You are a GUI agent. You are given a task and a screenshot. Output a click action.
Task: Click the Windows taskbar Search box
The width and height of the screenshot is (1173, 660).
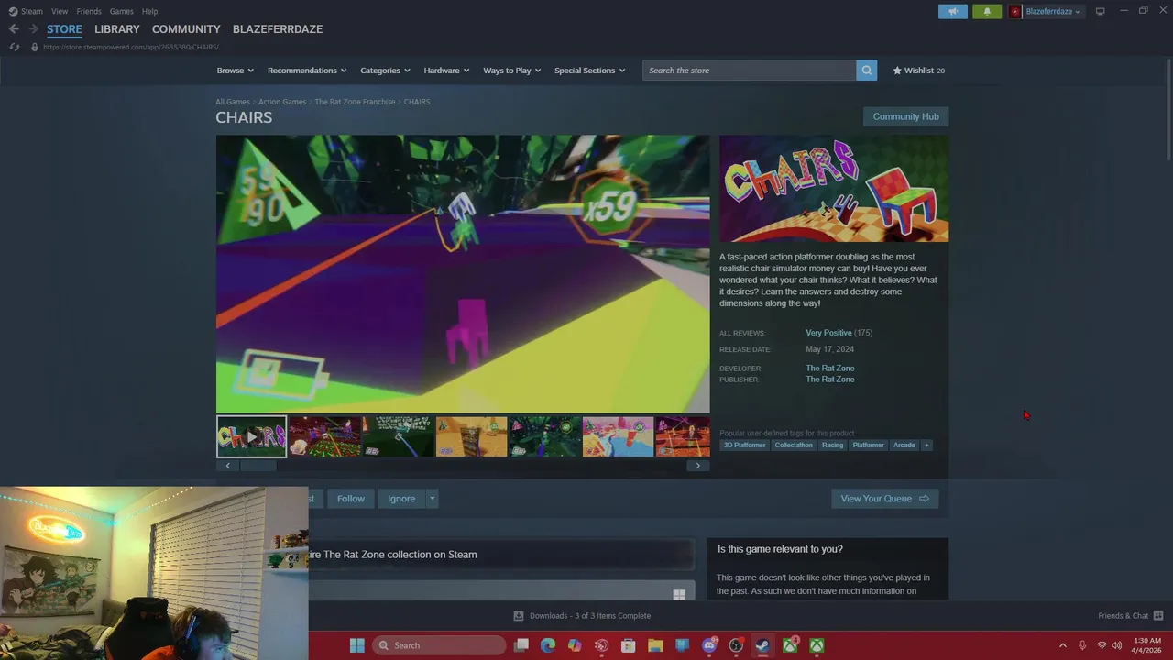tap(439, 645)
